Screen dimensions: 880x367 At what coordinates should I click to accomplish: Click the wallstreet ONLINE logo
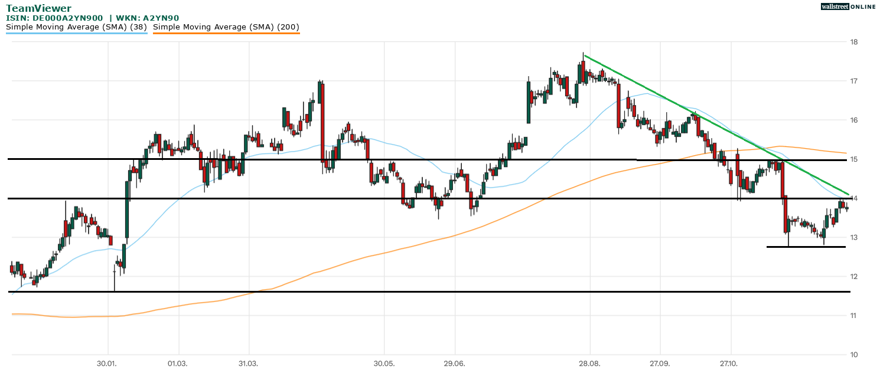(x=848, y=6)
